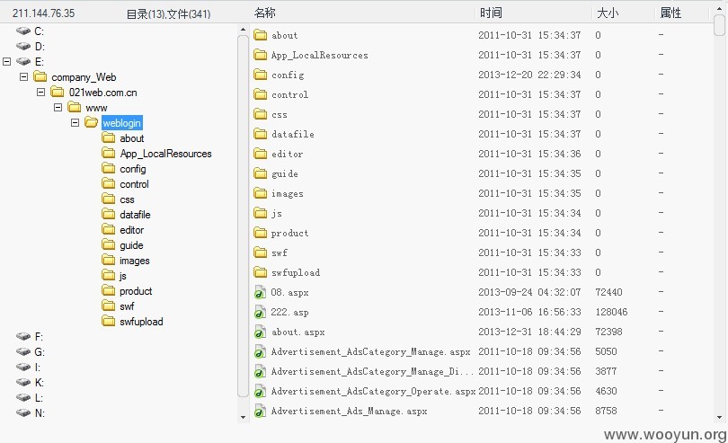Image resolution: width=728 pixels, height=443 pixels.
Task: Select the C: drive icon
Action: point(22,31)
